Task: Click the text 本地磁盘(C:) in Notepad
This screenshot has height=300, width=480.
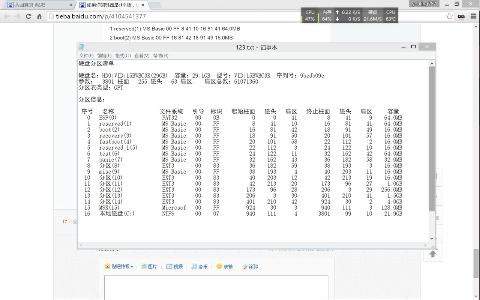Action: [x=117, y=214]
